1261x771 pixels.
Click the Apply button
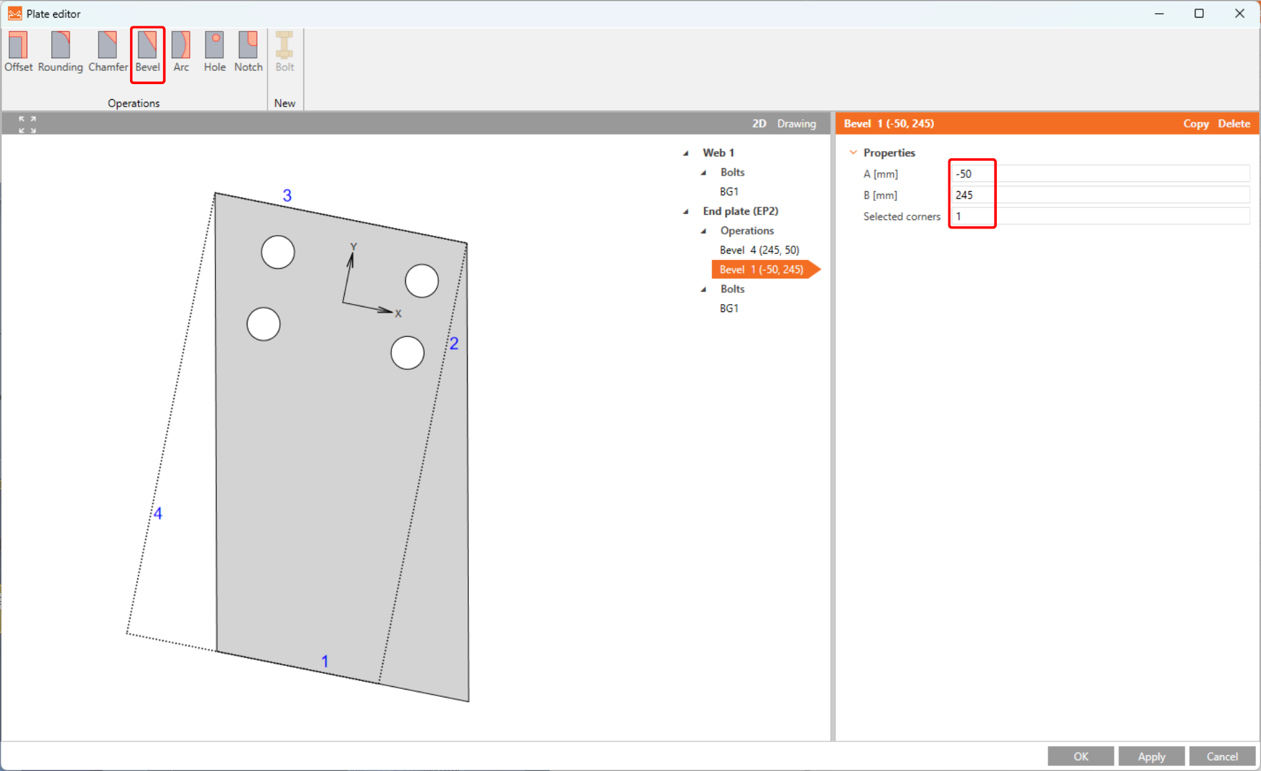[1151, 757]
